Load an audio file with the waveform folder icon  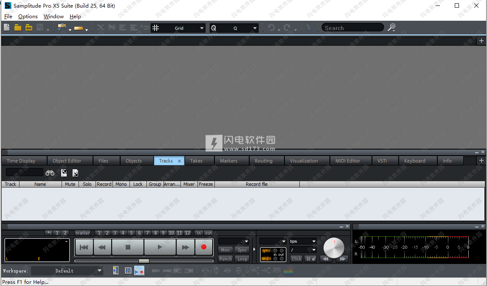pyautogui.click(x=28, y=28)
